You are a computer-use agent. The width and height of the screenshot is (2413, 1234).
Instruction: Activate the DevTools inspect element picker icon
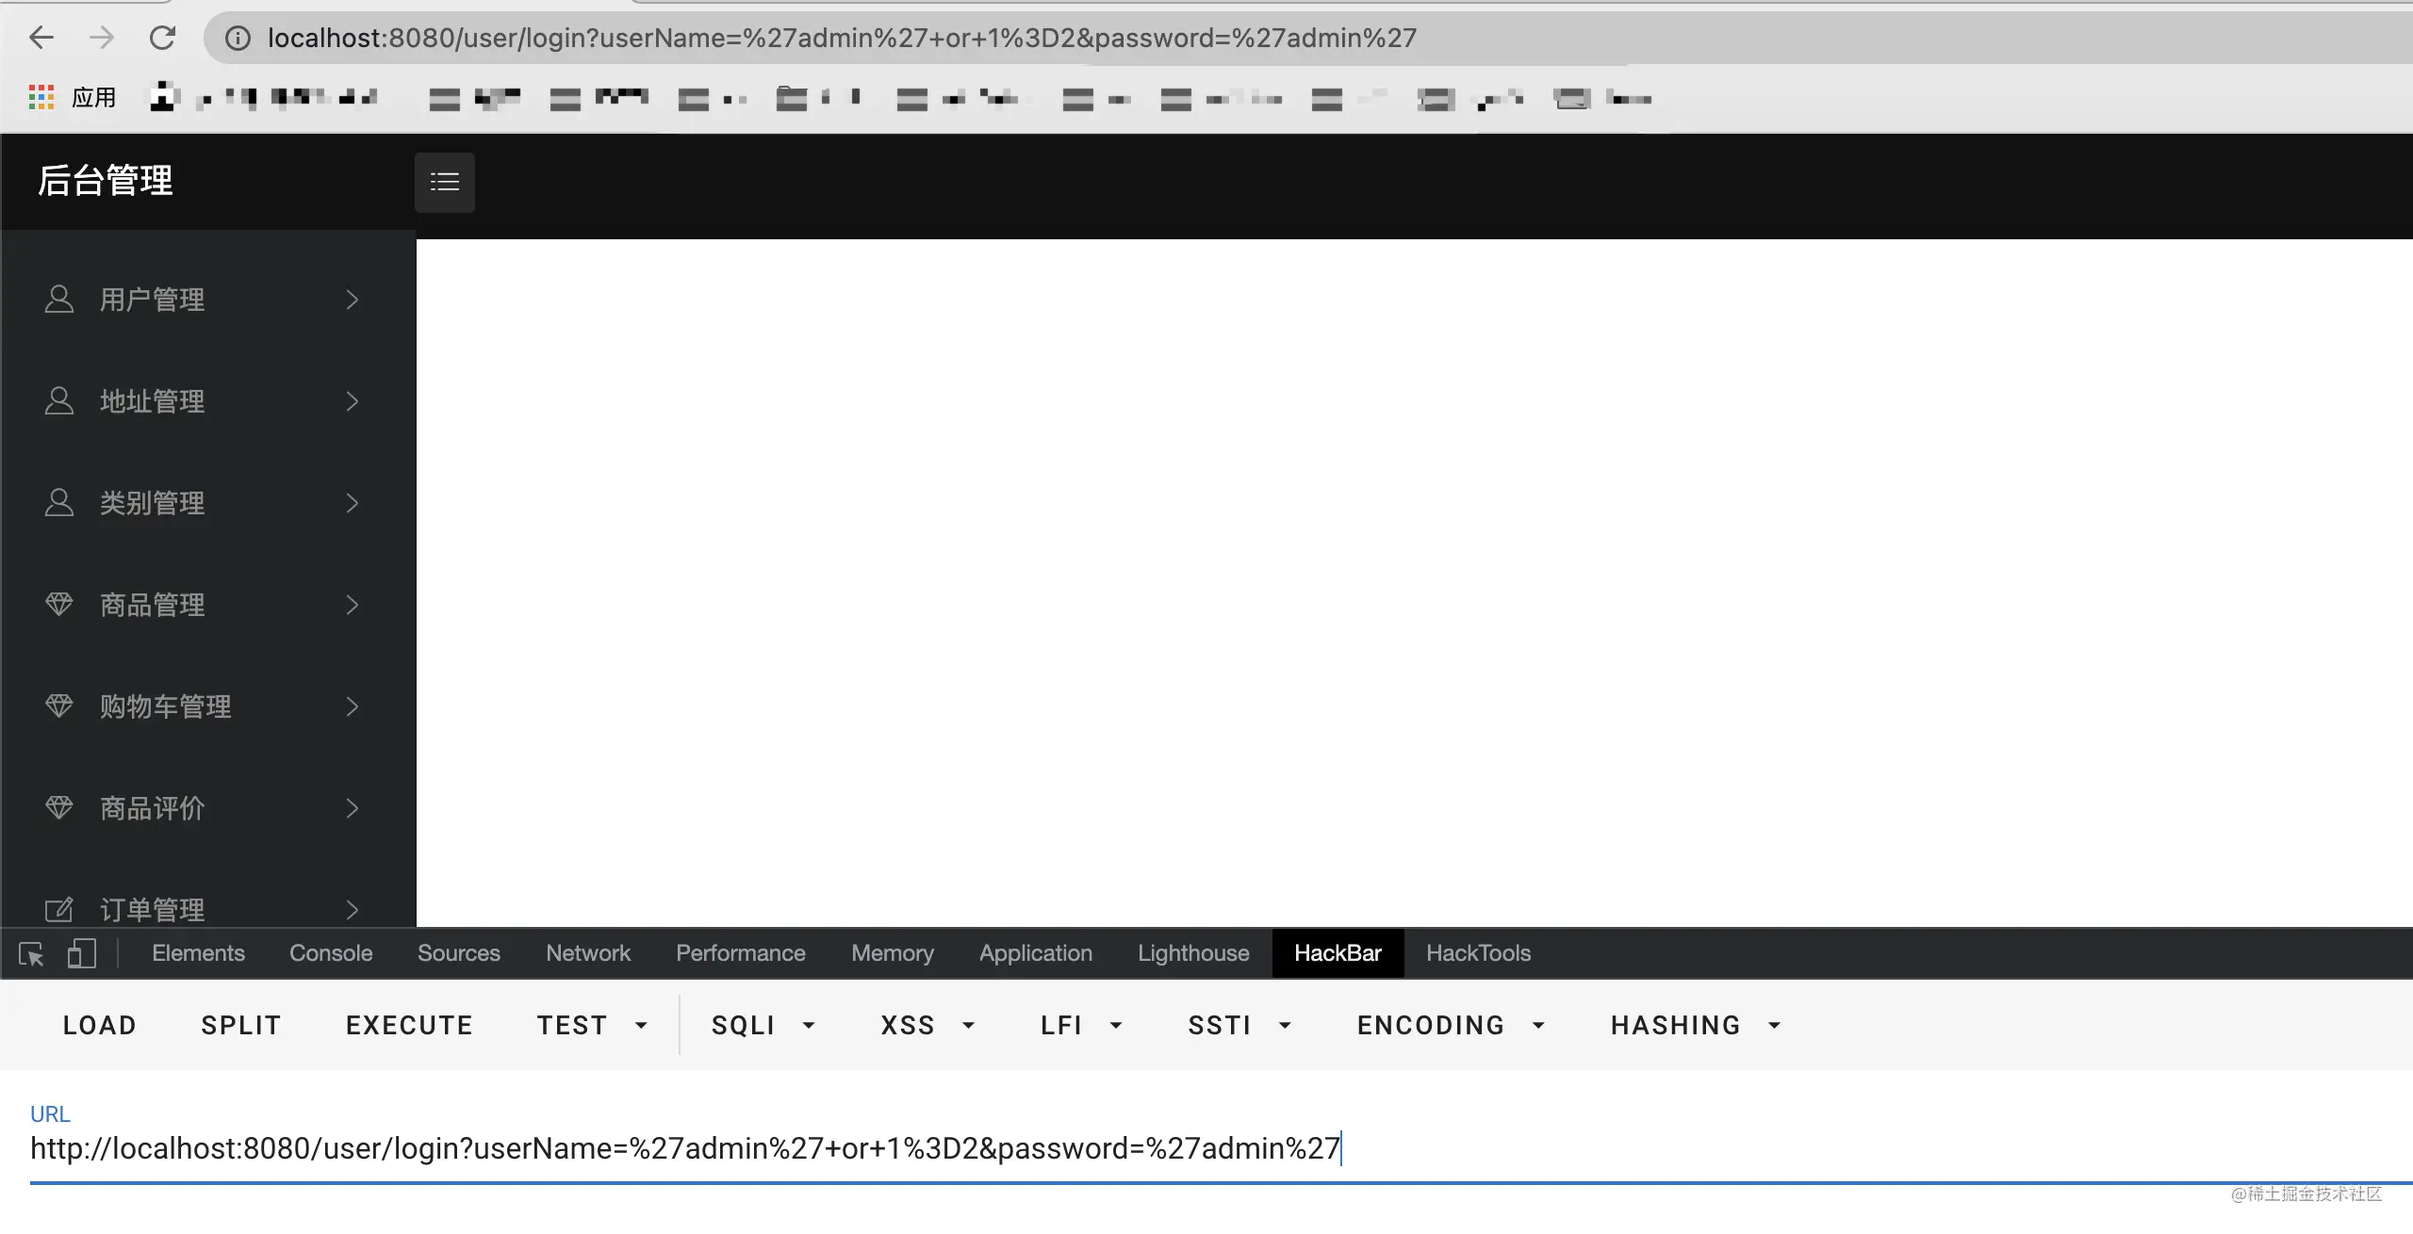click(31, 954)
